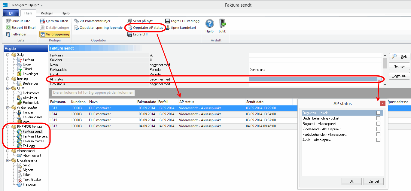Viewport: 411px width, 191px height.
Task: Collapse the Salg tree folder
Action: tap(8, 55)
